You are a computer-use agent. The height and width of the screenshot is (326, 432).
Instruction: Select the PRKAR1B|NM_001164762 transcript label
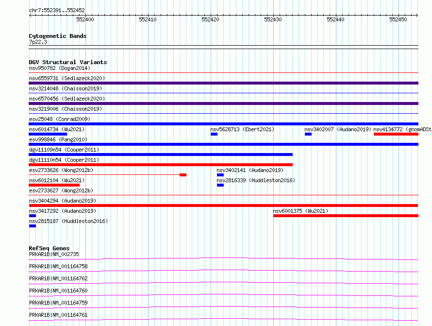[58, 278]
